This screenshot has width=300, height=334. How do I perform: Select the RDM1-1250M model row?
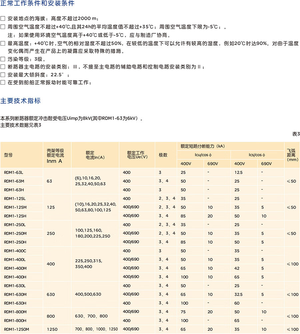(x=17, y=329)
